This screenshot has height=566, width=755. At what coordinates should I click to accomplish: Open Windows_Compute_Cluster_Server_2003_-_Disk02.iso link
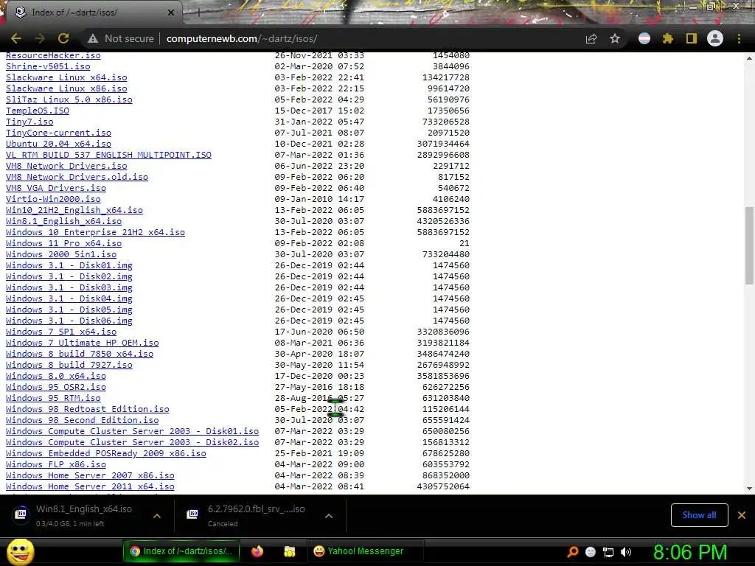pyautogui.click(x=133, y=443)
